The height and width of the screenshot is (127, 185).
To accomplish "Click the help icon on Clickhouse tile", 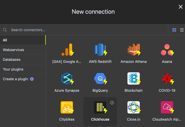I will tap(112, 103).
